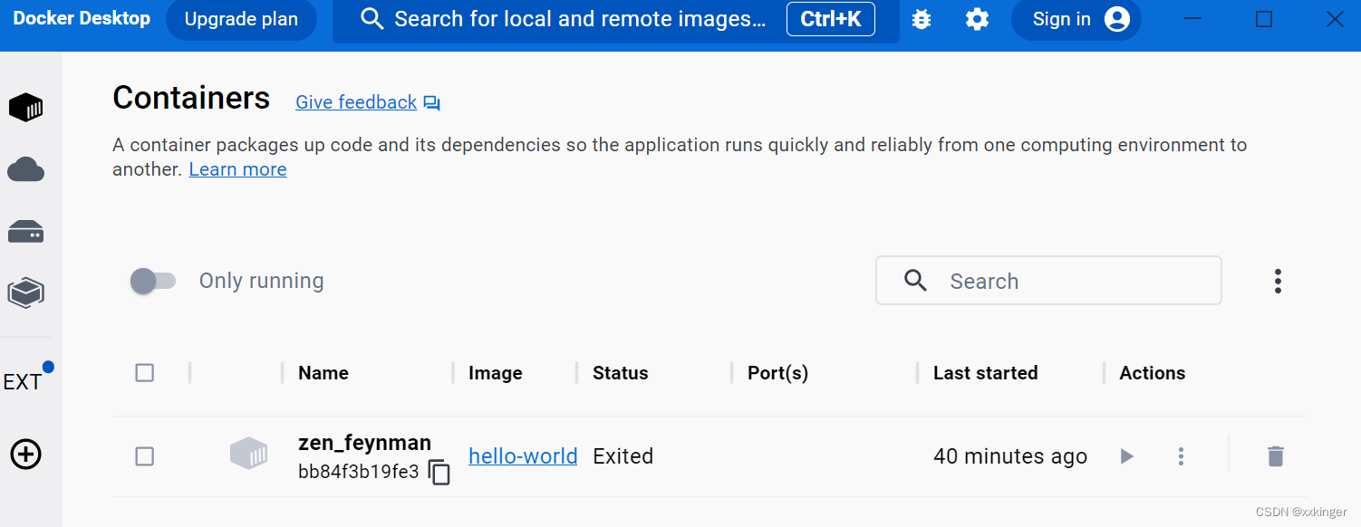This screenshot has height=527, width=1361.
Task: Click the 40 minutes ago cell
Action: 1010,456
